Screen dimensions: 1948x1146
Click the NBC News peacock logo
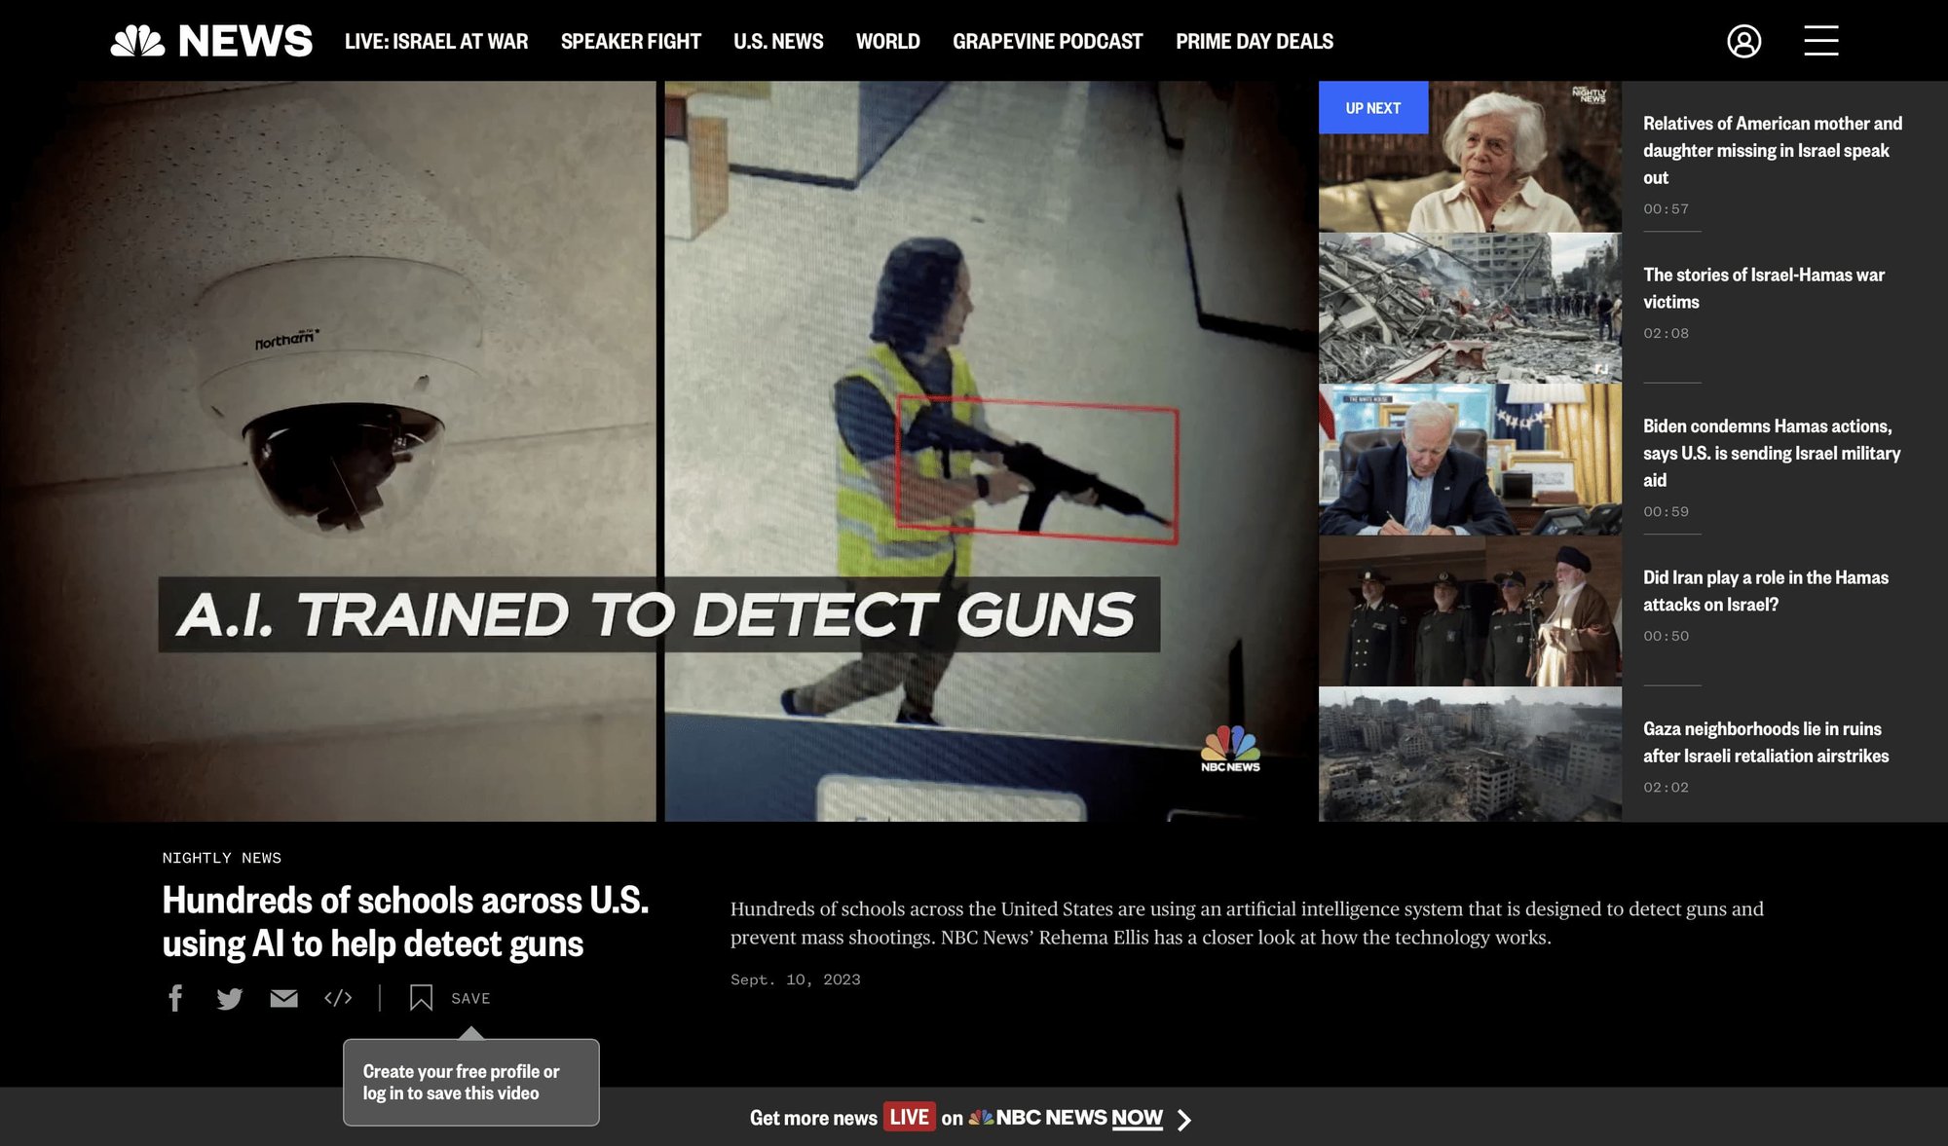click(x=139, y=40)
